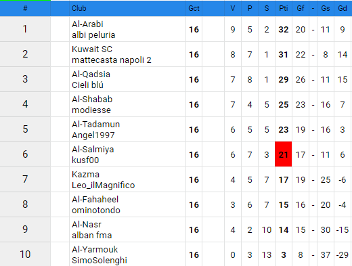Open manager albi peluria's profile

pyautogui.click(x=93, y=35)
